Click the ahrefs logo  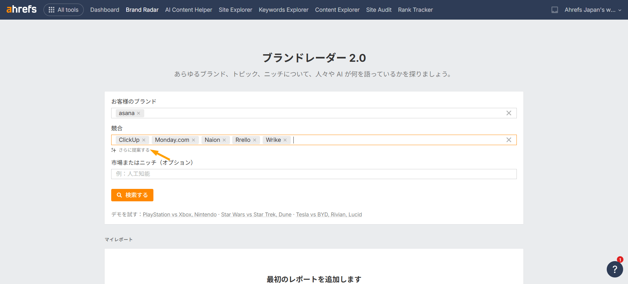pyautogui.click(x=22, y=9)
